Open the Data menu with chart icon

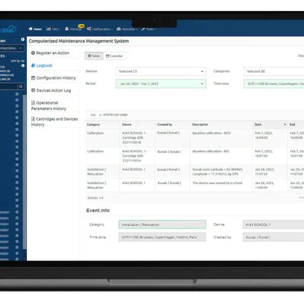click(53, 29)
